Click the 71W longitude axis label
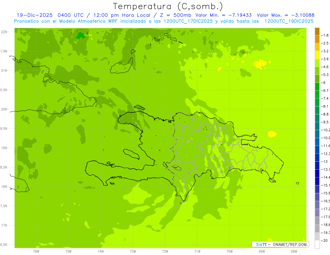This screenshot has height=255, width=330. 197,251
